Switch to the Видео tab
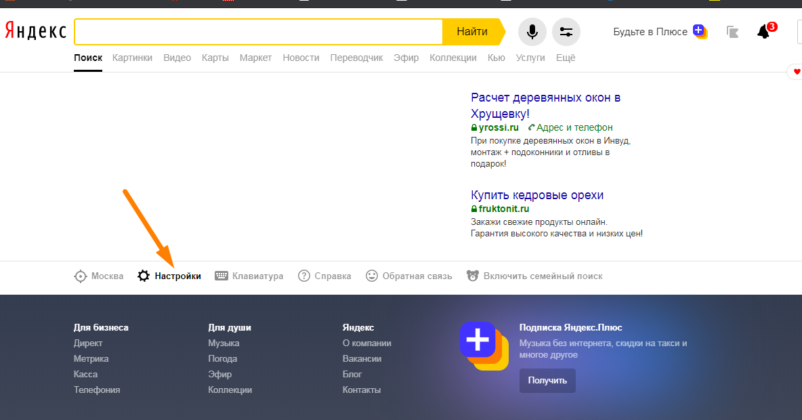The width and height of the screenshot is (802, 420). (177, 58)
